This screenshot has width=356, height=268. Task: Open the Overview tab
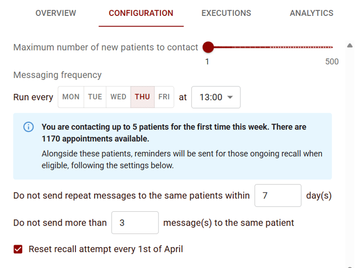pyautogui.click(x=56, y=13)
